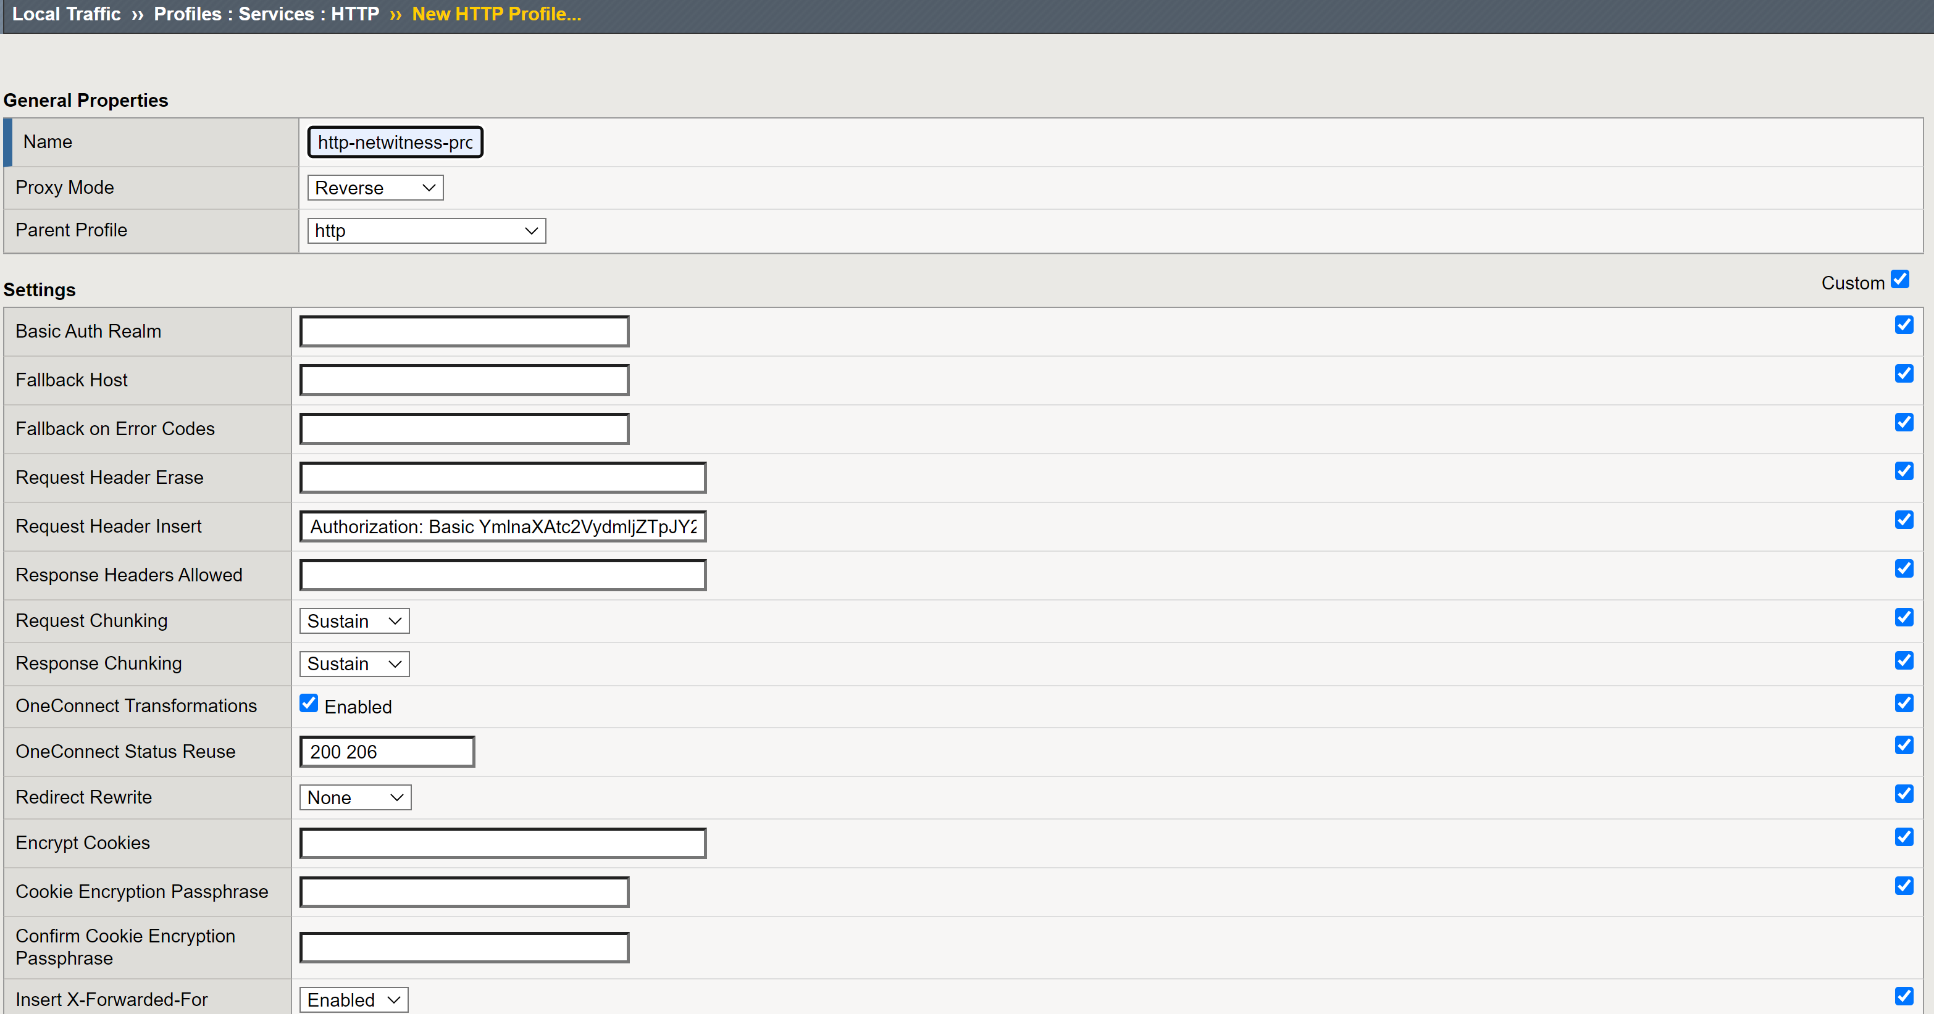Toggle OneConnect Transformations Enabled checkbox
This screenshot has height=1014, width=1934.
[309, 704]
